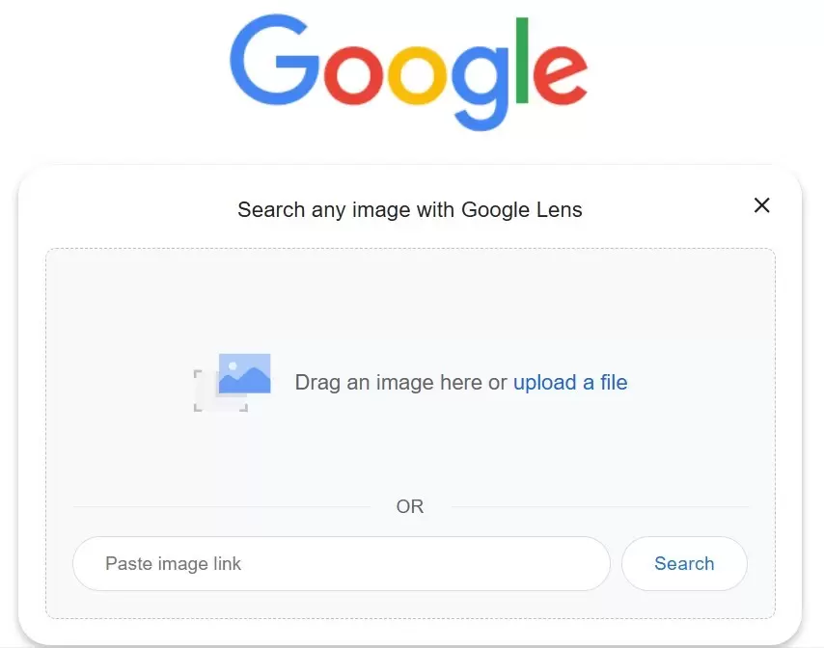The width and height of the screenshot is (824, 648).
Task: Click the 'Drag an image here or' text
Action: tap(400, 383)
